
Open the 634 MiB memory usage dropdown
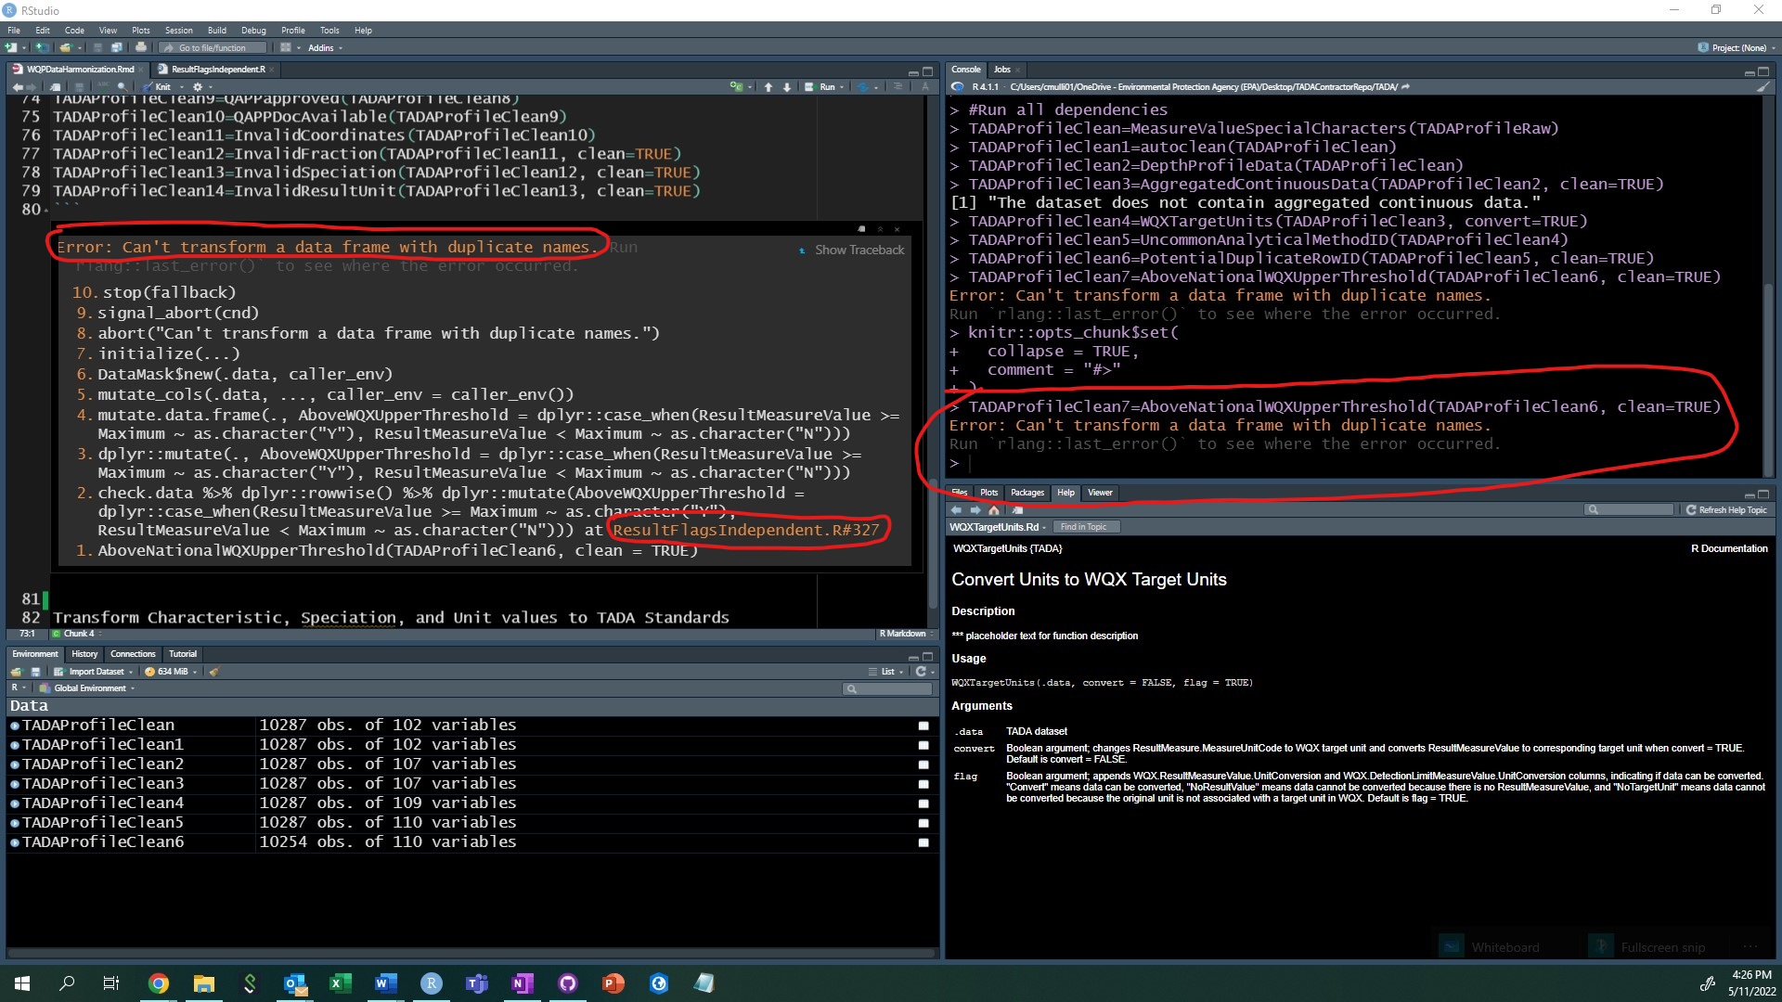pyautogui.click(x=171, y=672)
